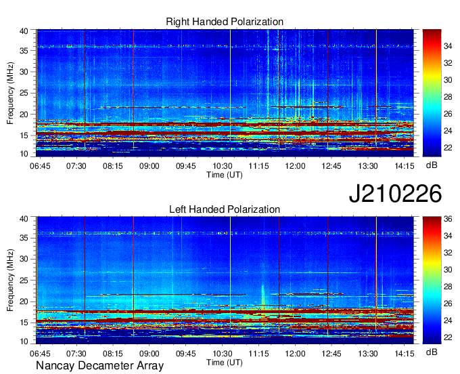Screen dimensions: 460x374
Task: Click 30 value on Right Handed color bar
Action: click(x=448, y=80)
